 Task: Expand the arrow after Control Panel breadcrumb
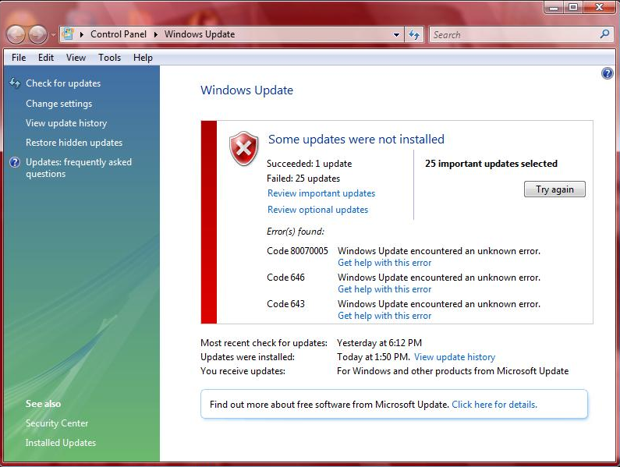coord(156,34)
